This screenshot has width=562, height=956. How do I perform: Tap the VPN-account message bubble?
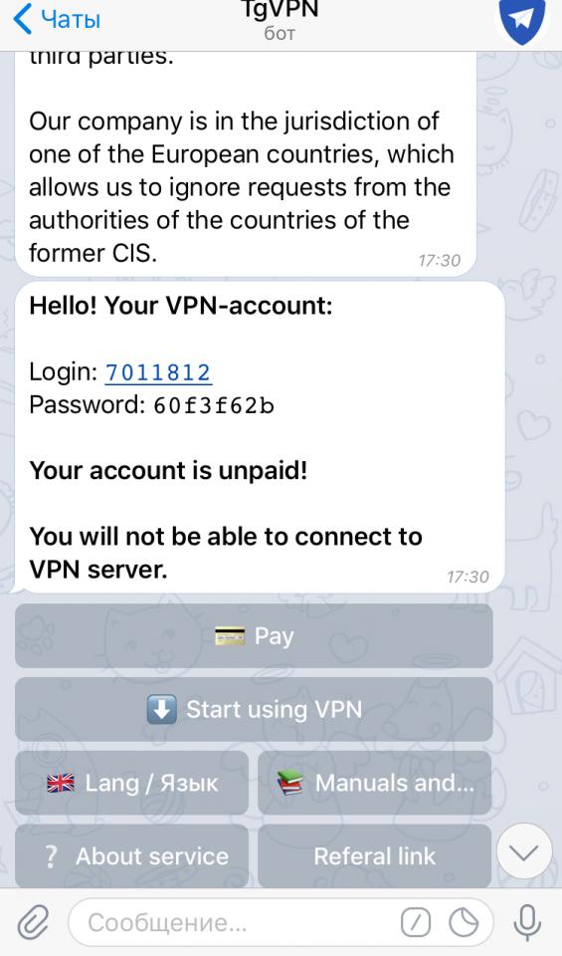[260, 437]
